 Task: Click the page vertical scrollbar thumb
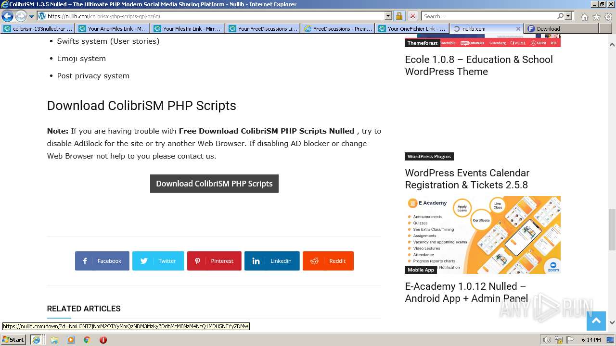[x=612, y=230]
